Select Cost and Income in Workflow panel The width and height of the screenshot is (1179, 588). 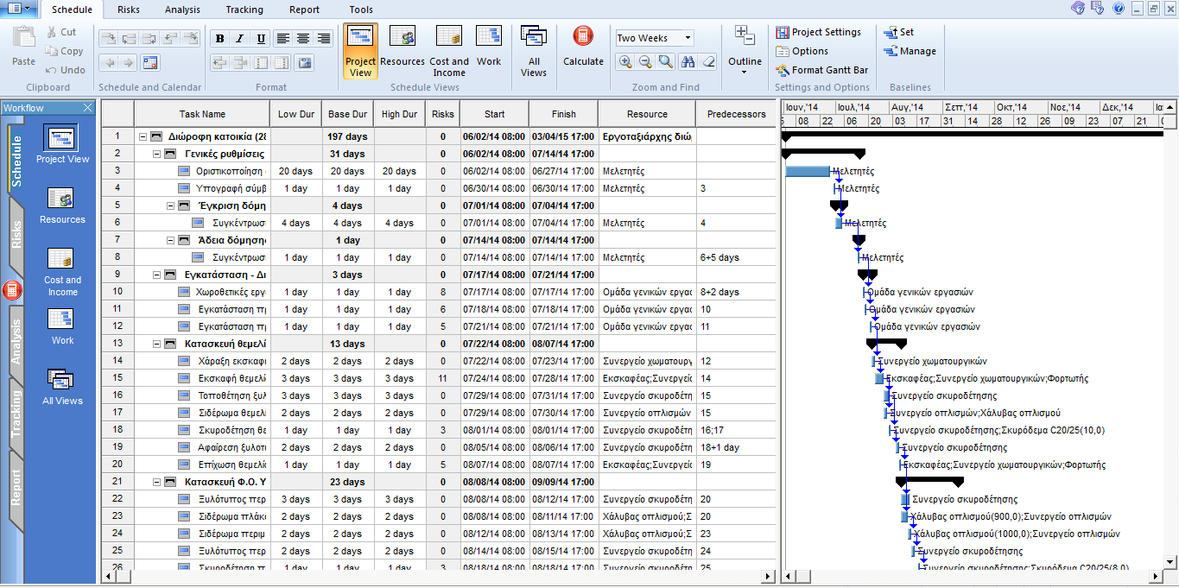62,270
